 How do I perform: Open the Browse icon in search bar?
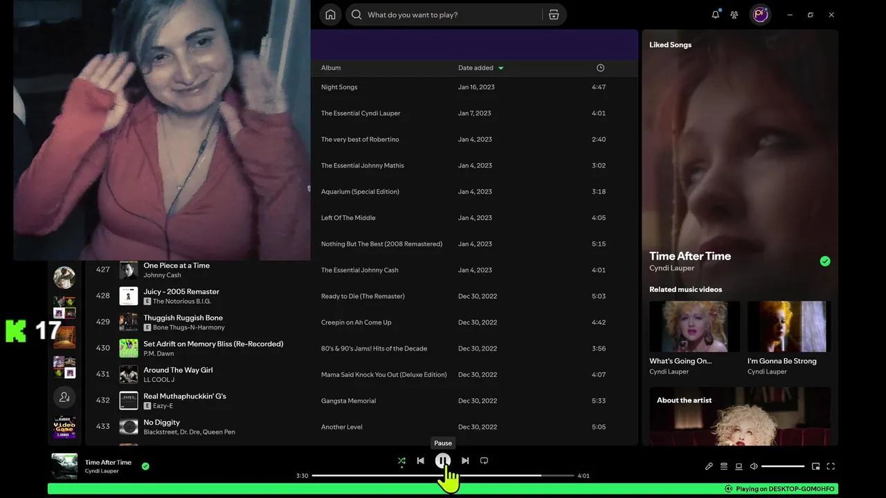point(553,15)
